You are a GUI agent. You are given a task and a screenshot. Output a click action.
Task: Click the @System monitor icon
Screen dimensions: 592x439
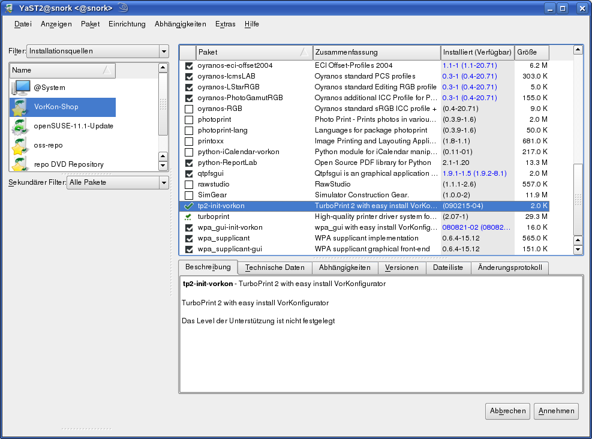(x=21, y=88)
